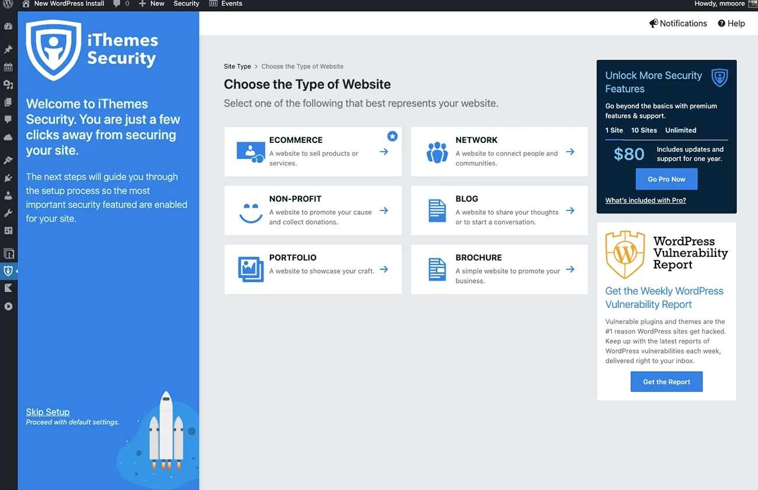Click the Blog document icon

[x=437, y=211]
